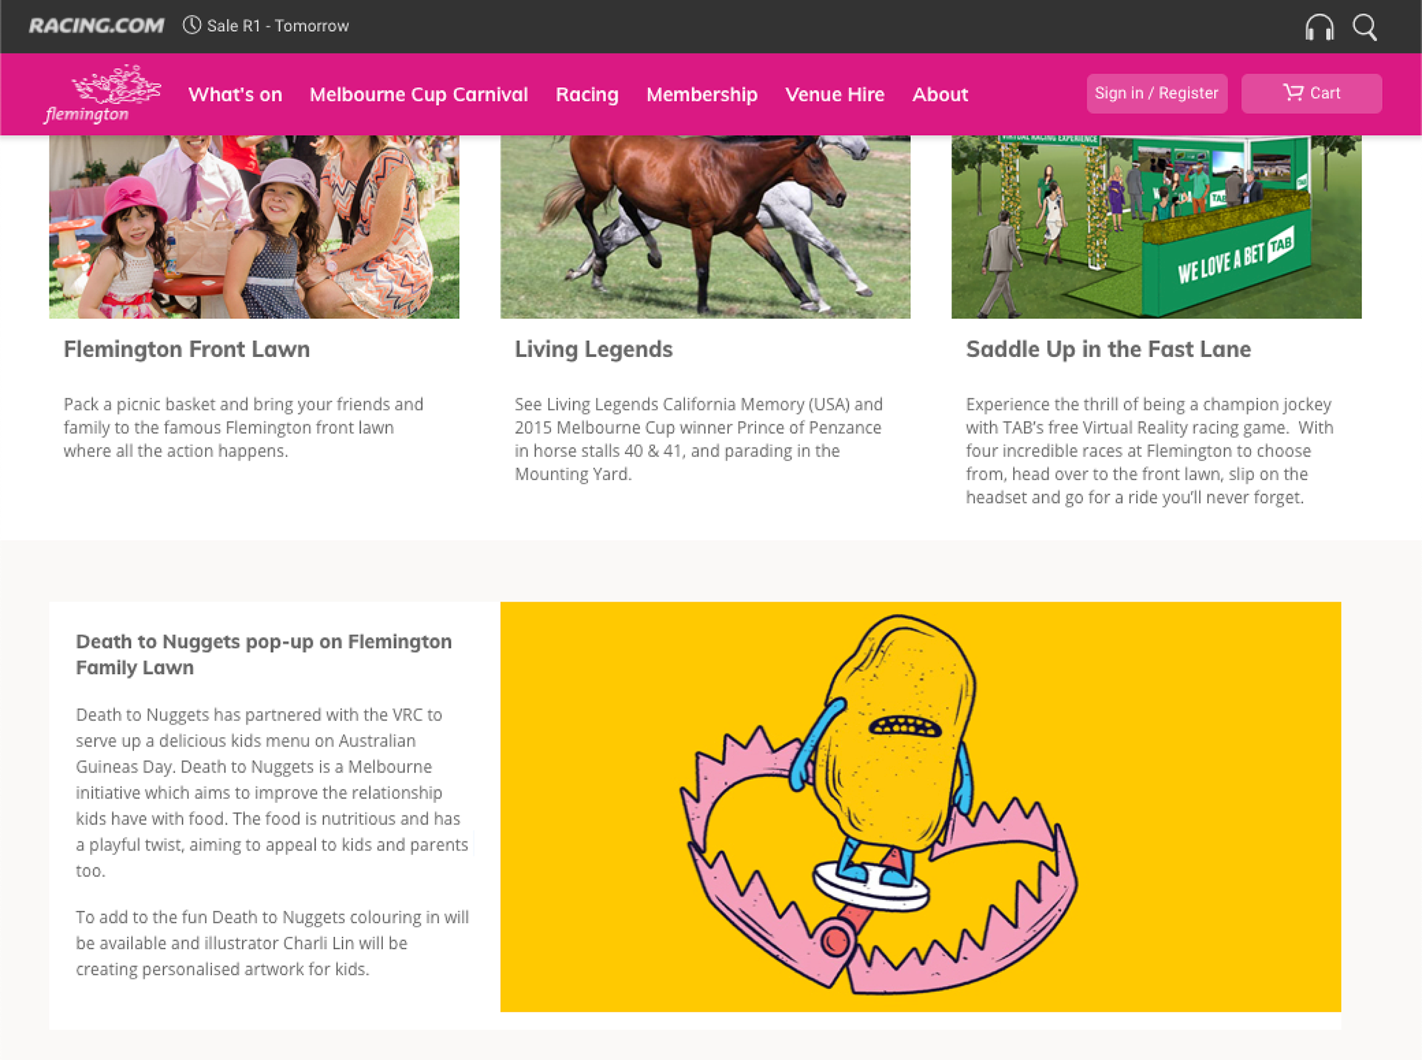Click Sale R1 - Tomorrow link
The height and width of the screenshot is (1060, 1422).
[x=278, y=26]
